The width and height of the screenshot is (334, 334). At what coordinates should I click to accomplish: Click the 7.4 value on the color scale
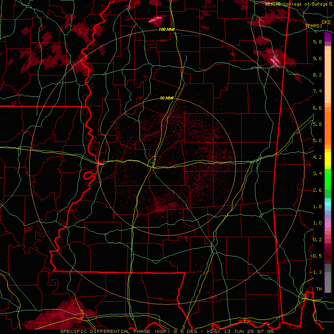(317, 91)
